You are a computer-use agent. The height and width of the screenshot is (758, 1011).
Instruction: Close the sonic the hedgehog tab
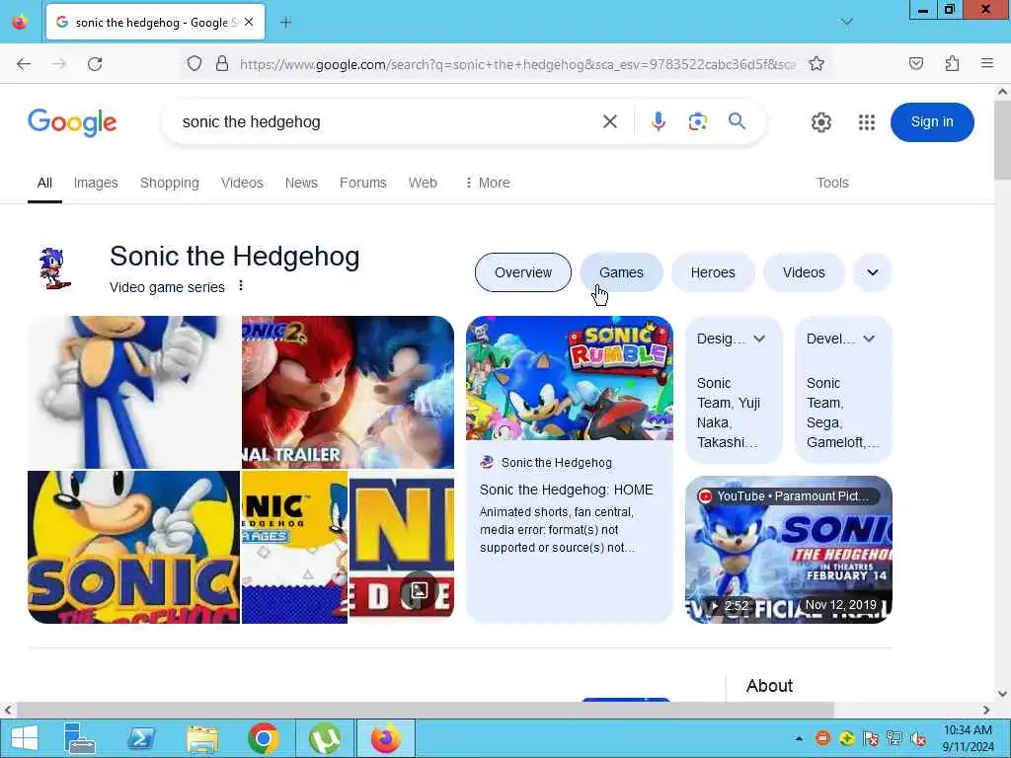coord(249,22)
